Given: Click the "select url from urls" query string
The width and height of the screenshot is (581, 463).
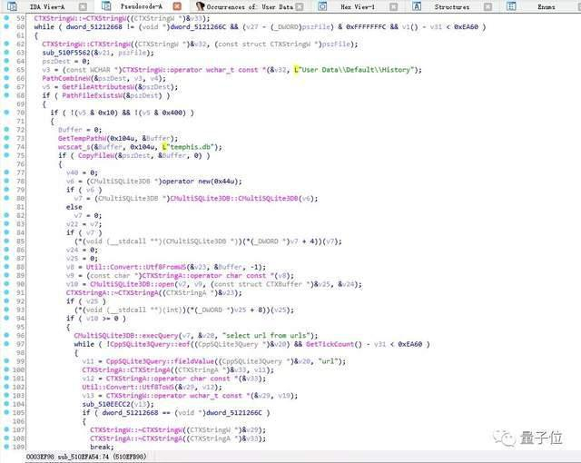Looking at the screenshot, I should click(x=266, y=335).
